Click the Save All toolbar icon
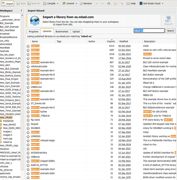 [x=29, y=4]
